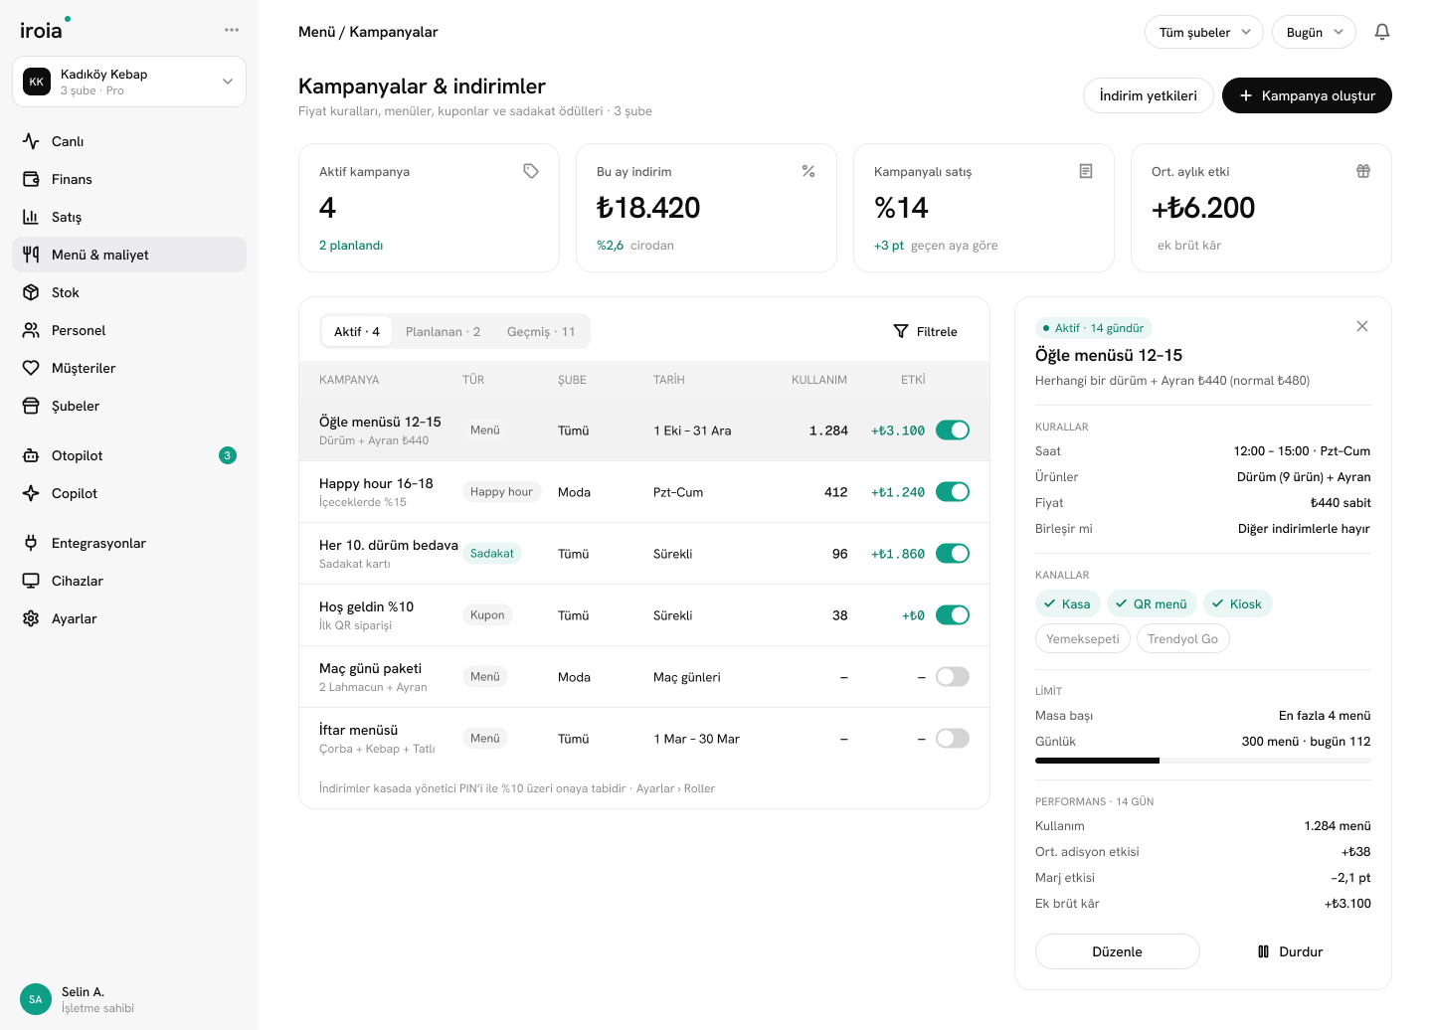Disable the Öğle menüsü 12-15 campaign toggle
The height and width of the screenshot is (1030, 1432).
(953, 430)
